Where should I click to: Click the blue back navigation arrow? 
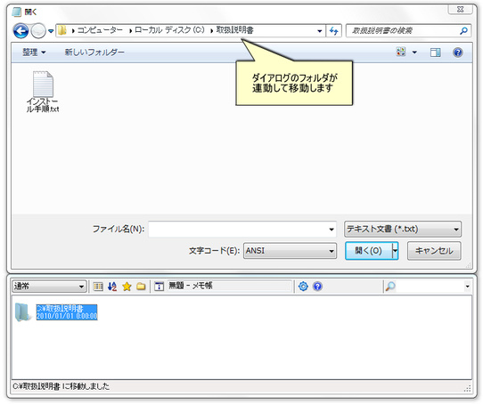click(x=21, y=31)
